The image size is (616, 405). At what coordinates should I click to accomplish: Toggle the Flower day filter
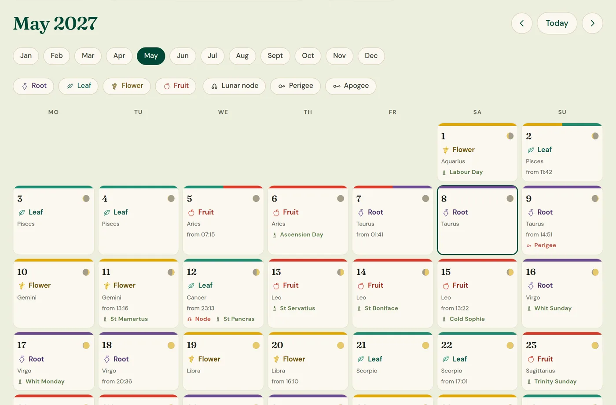(127, 86)
